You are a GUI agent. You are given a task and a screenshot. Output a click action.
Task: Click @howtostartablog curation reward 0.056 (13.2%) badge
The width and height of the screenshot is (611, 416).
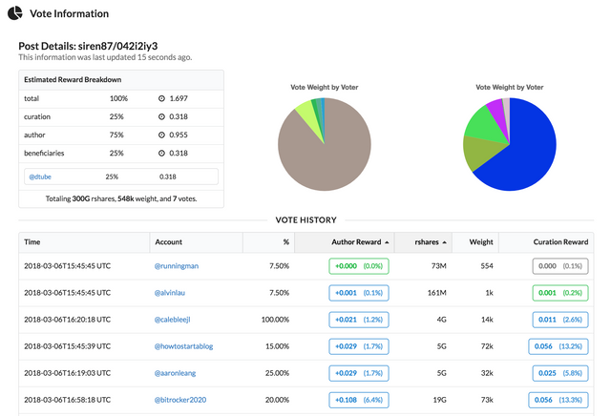(x=558, y=346)
